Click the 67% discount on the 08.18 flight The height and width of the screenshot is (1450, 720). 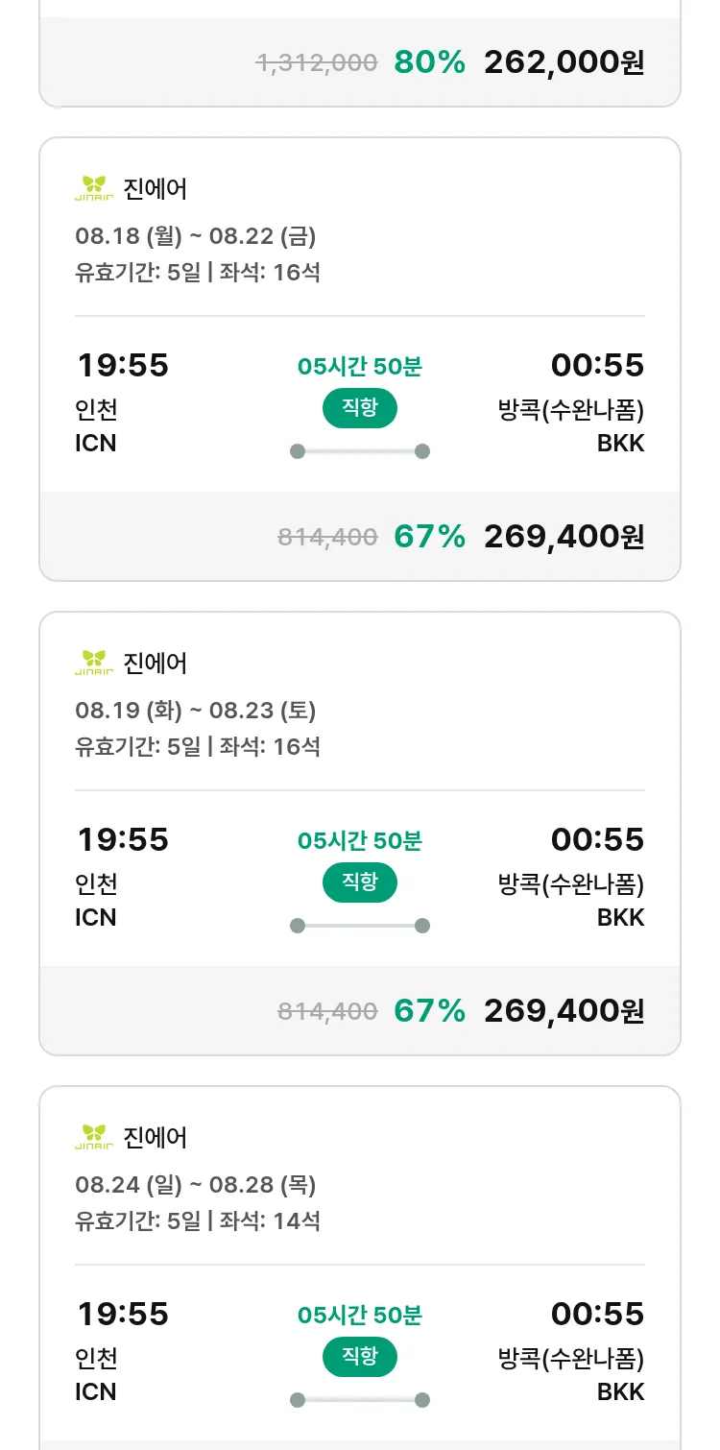(x=429, y=537)
